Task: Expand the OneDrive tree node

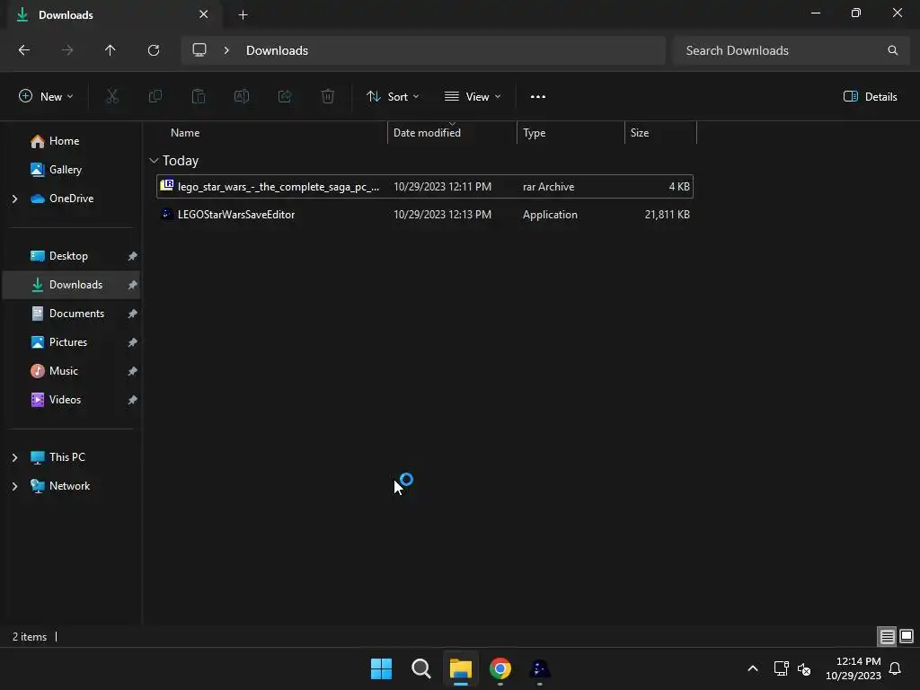Action: [x=14, y=199]
